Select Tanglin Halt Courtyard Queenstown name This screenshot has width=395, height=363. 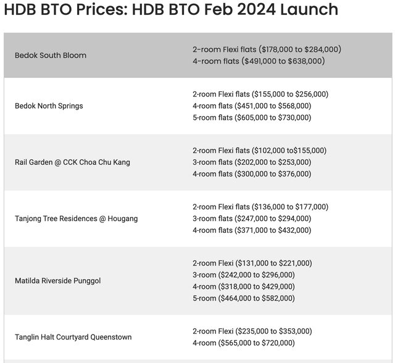point(73,337)
